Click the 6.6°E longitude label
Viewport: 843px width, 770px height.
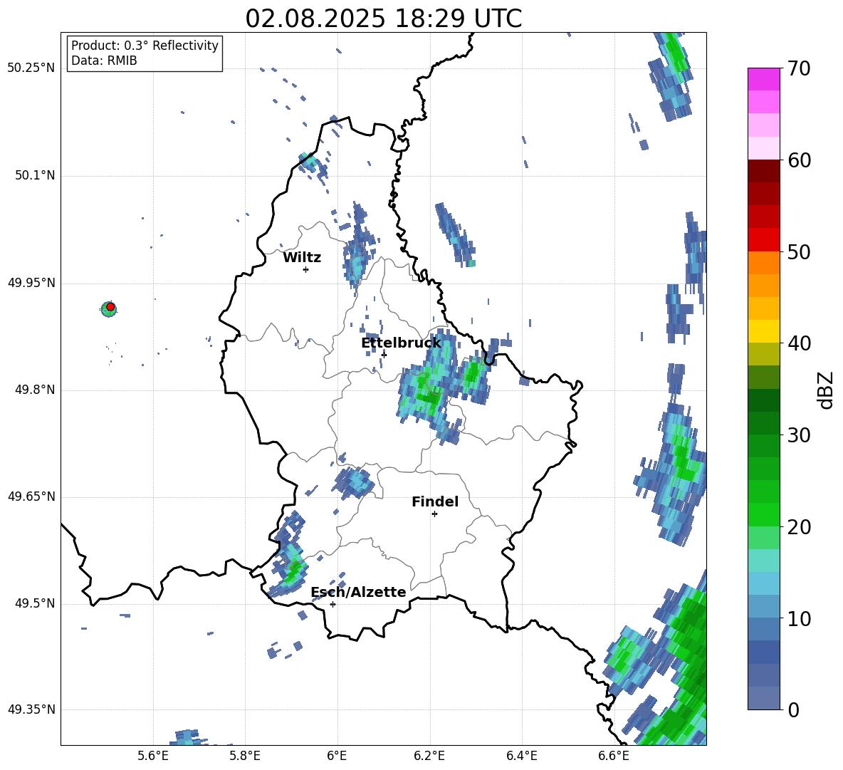coord(614,756)
